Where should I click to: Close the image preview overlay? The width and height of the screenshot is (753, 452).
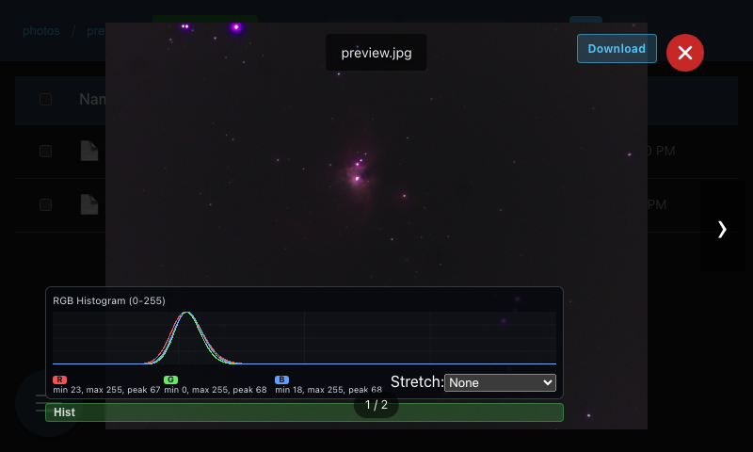(x=685, y=53)
